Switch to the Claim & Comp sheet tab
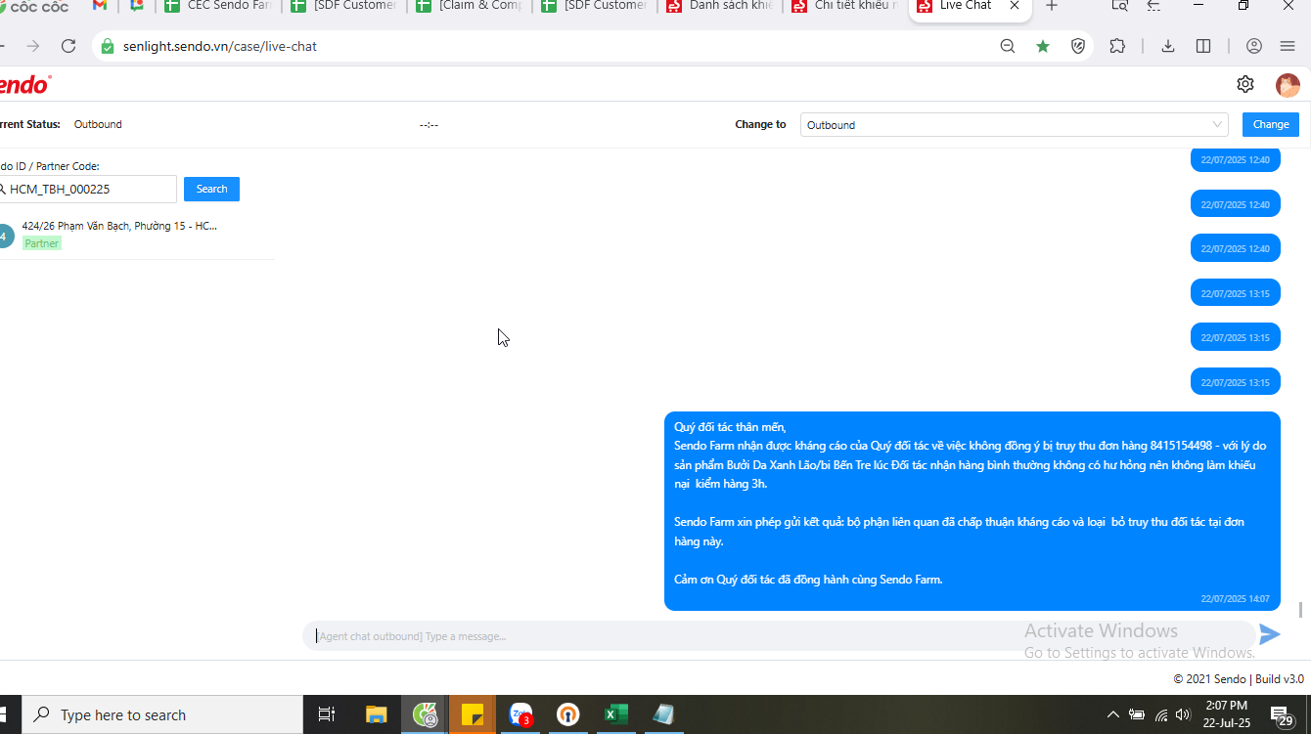This screenshot has width=1311, height=734. coord(470,6)
